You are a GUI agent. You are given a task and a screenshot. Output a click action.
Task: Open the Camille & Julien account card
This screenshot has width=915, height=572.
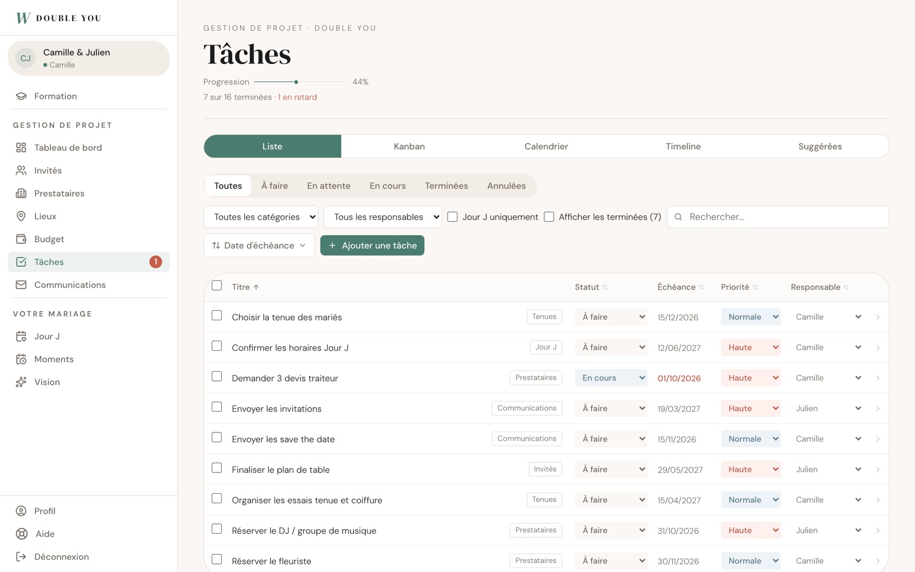[x=89, y=58]
